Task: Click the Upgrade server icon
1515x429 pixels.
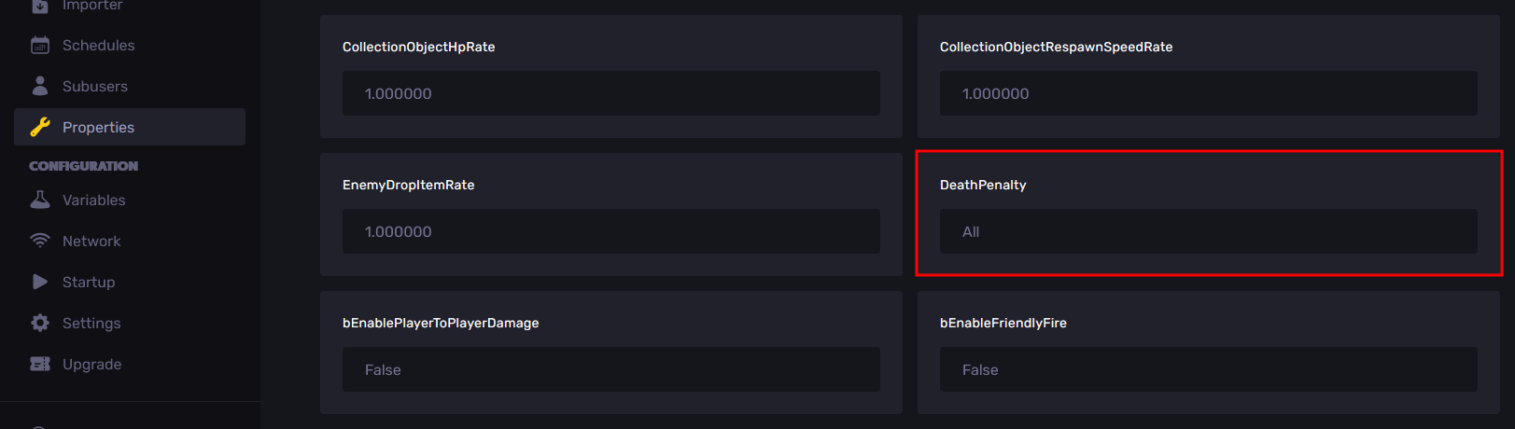Action: click(x=40, y=364)
